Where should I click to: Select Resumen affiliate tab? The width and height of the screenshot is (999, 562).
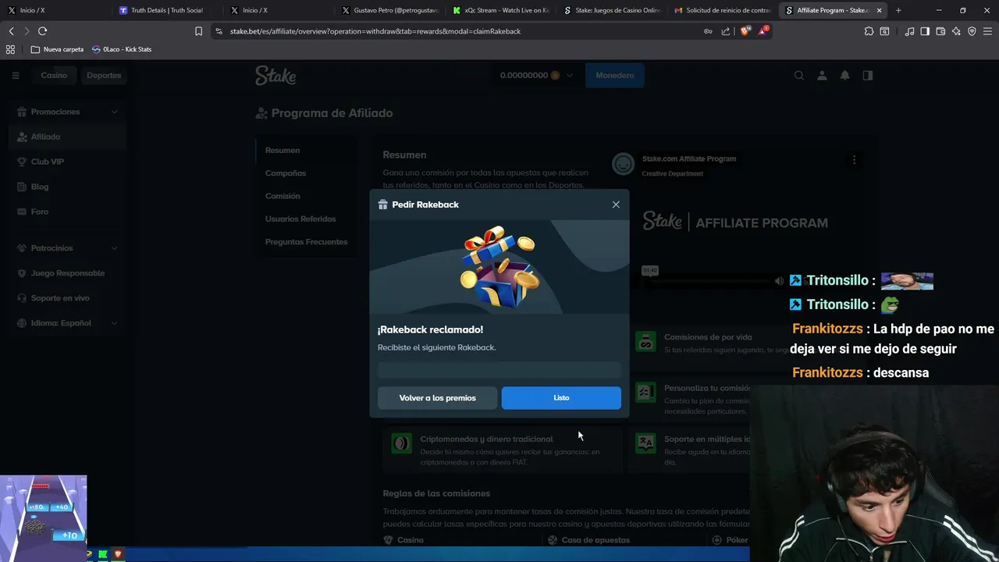pos(306,150)
